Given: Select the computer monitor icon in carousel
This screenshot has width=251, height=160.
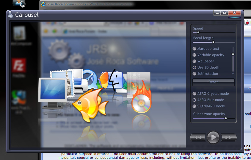Looking at the screenshot, I should pyautogui.click(x=53, y=93).
